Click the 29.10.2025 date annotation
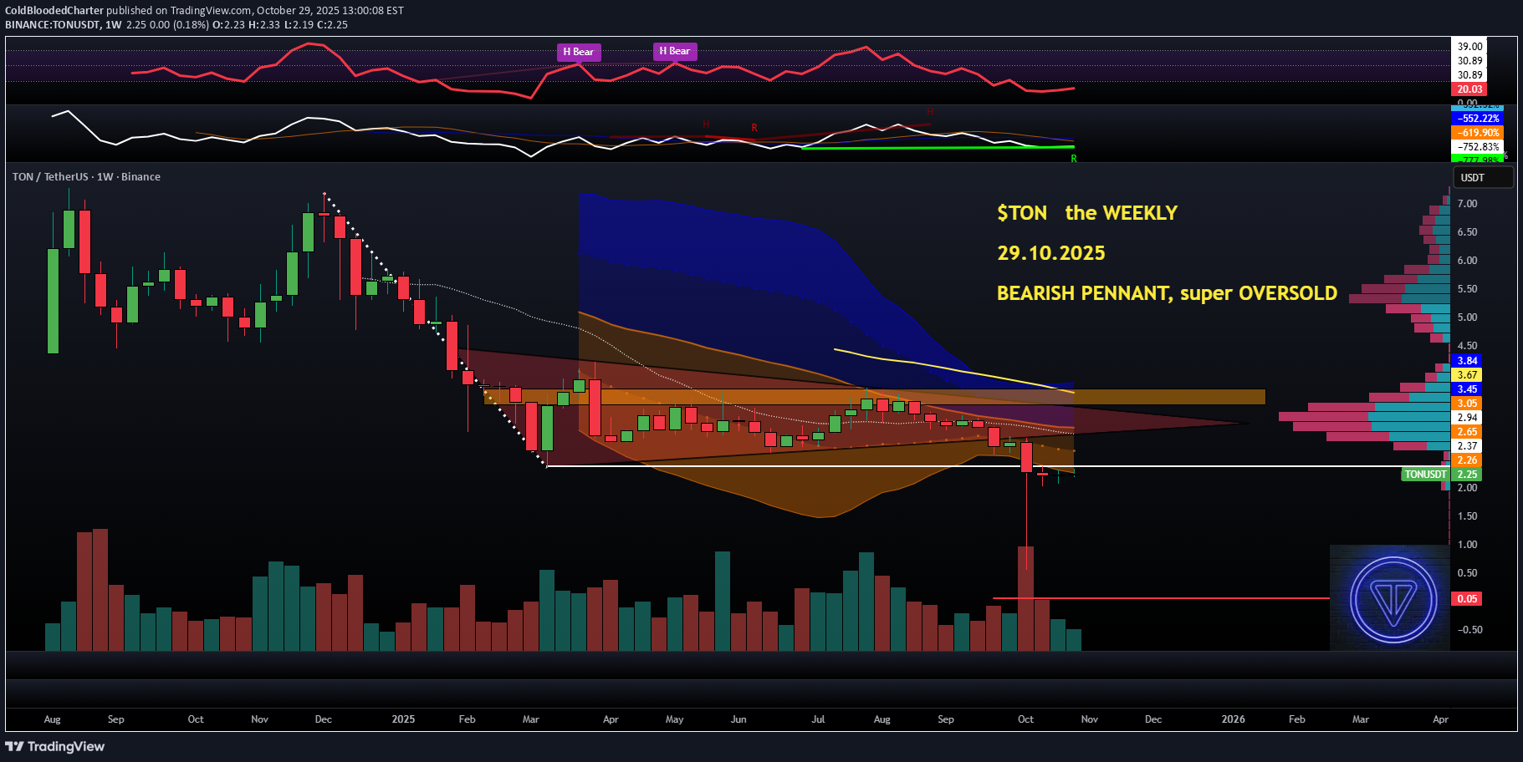The height and width of the screenshot is (762, 1523). point(1050,253)
